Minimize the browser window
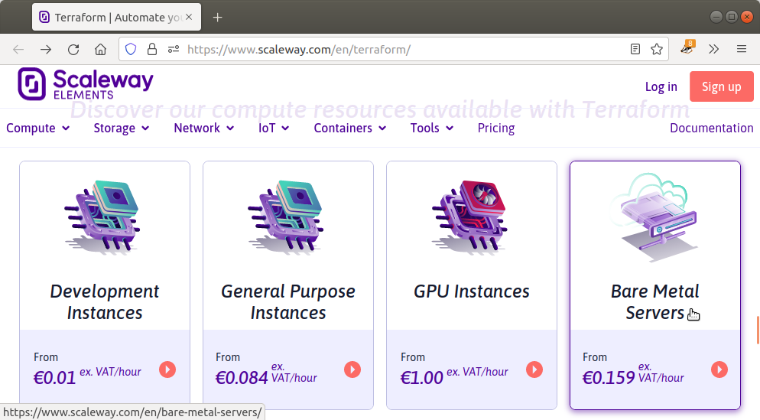Image resolution: width=760 pixels, height=420 pixels. coord(716,17)
